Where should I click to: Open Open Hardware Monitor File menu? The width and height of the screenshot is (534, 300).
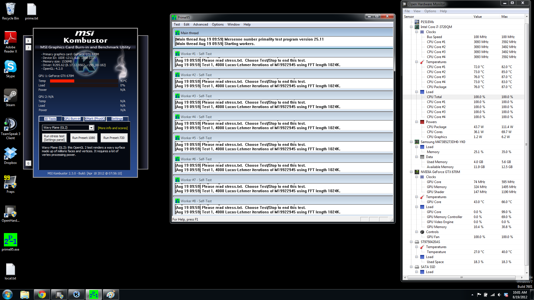pyautogui.click(x=407, y=11)
